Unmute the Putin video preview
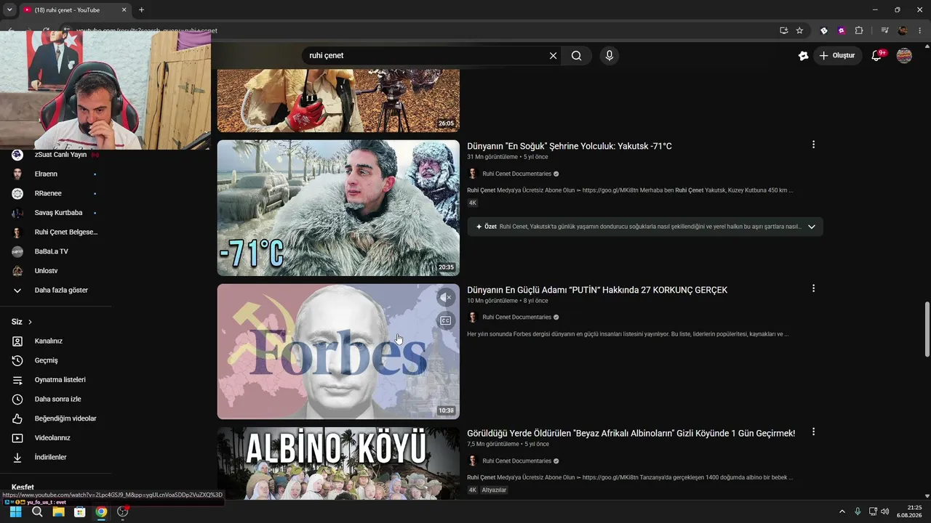931x523 pixels. click(446, 297)
